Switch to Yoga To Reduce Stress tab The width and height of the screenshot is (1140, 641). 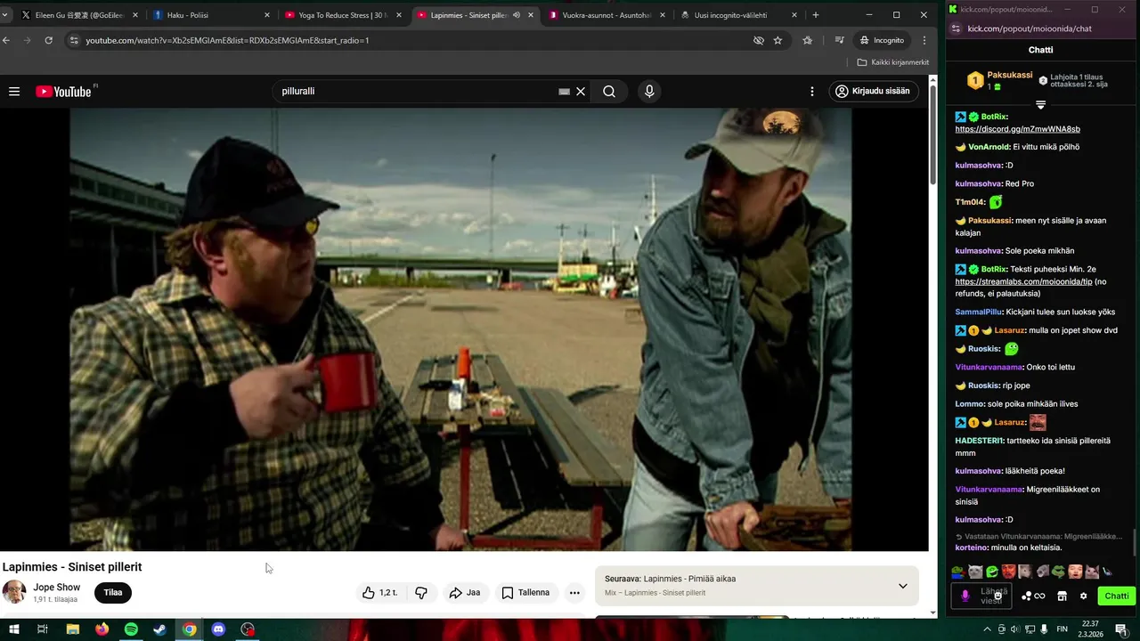point(342,15)
